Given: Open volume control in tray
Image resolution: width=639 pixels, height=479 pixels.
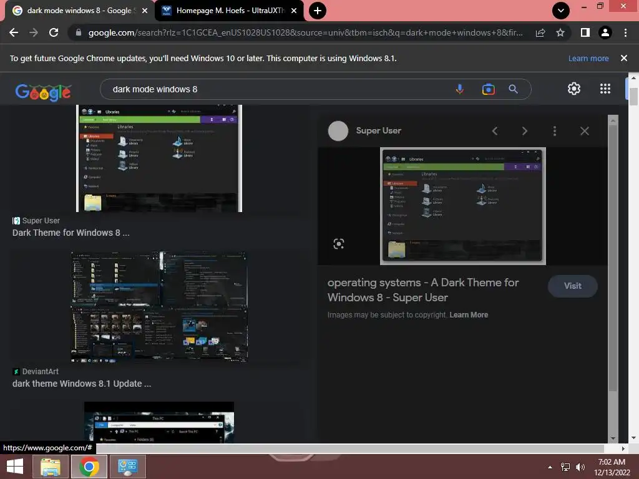Looking at the screenshot, I should pyautogui.click(x=580, y=467).
